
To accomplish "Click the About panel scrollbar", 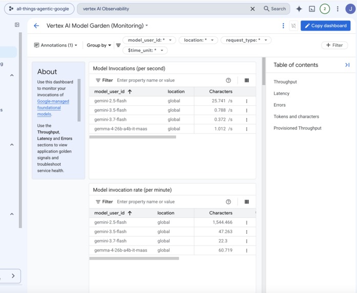I will pyautogui.click(x=79, y=100).
